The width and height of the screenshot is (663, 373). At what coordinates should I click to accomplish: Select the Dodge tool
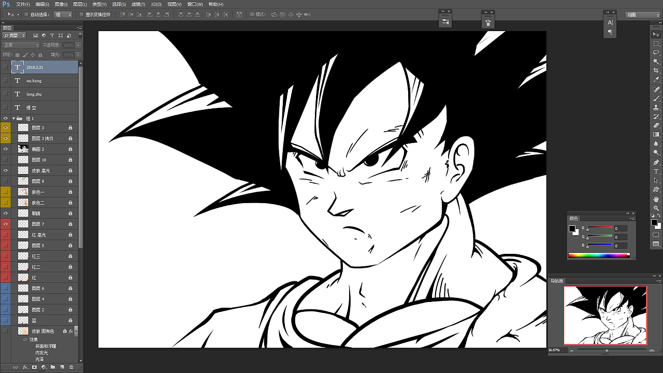(656, 153)
